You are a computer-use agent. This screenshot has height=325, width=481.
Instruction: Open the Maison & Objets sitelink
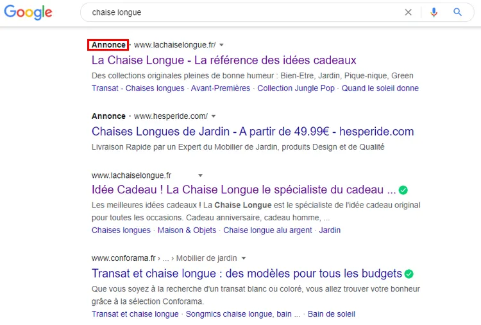pyautogui.click(x=187, y=230)
